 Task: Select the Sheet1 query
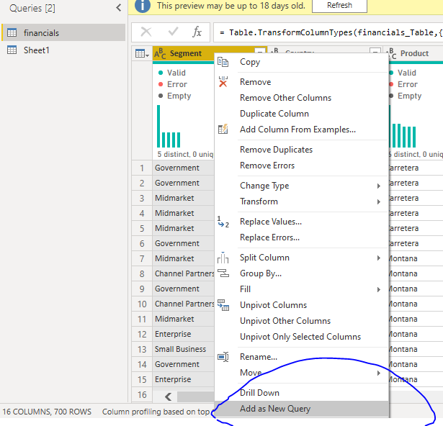[63, 50]
